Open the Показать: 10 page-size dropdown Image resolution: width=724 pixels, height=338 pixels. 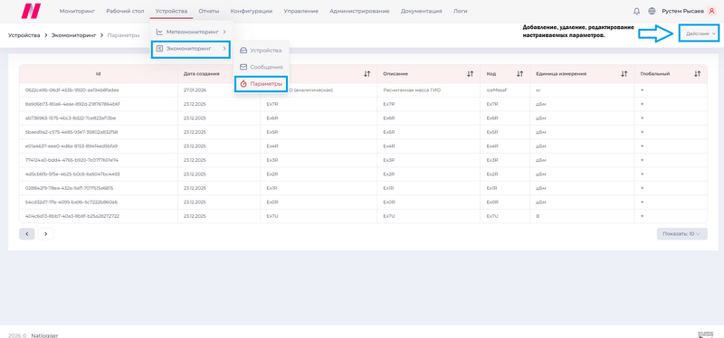point(681,234)
